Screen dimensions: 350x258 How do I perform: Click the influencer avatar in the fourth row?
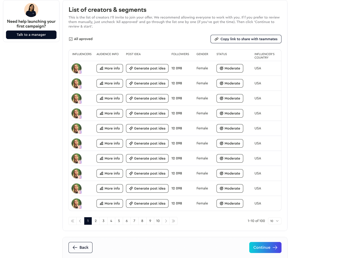click(x=76, y=113)
